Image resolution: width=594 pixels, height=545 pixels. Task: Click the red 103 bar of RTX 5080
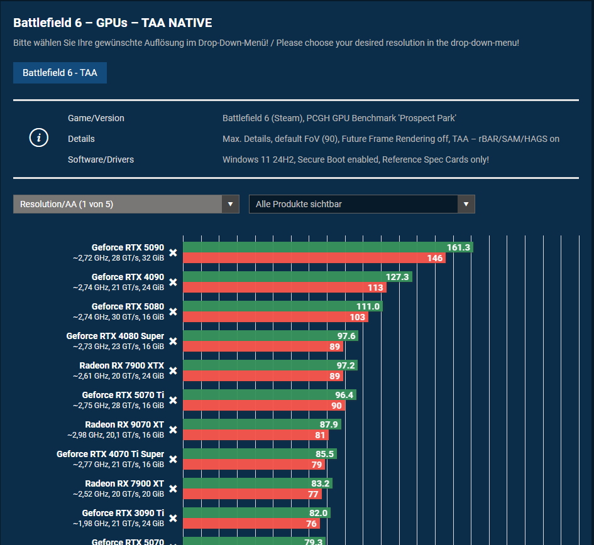click(x=276, y=317)
